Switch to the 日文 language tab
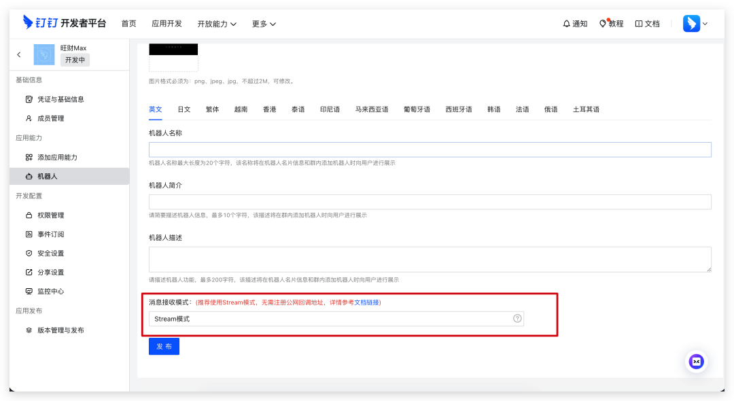734x401 pixels. tap(184, 109)
